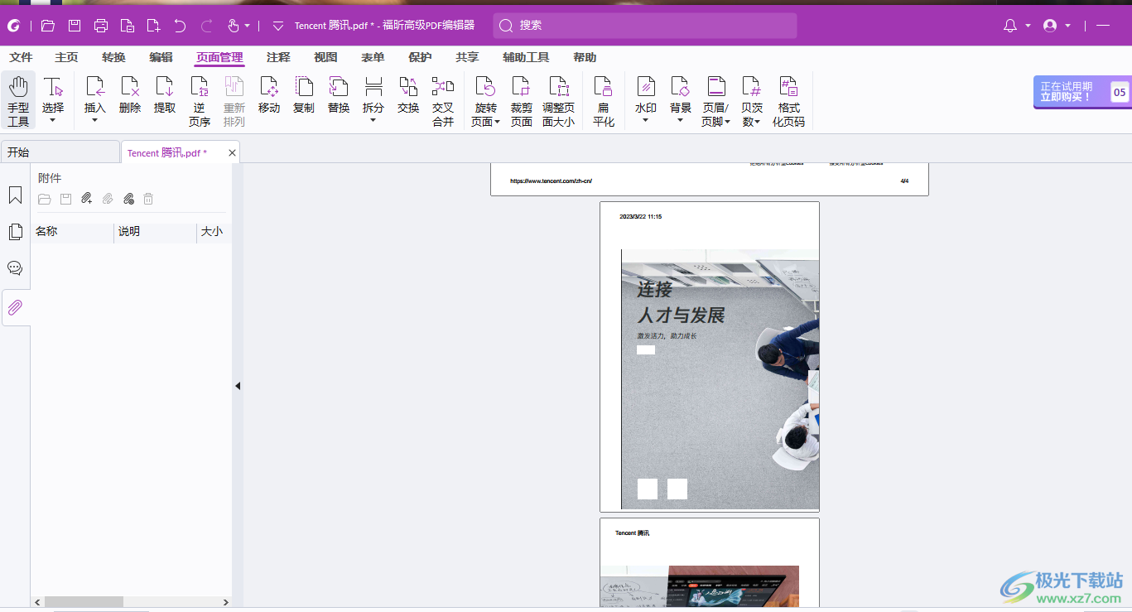
Task: Click the add attachment paperclip-plus icon
Action: [x=86, y=199]
